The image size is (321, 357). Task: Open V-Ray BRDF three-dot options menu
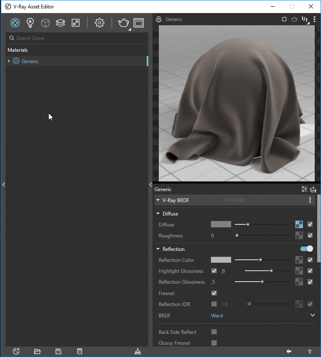click(310, 200)
